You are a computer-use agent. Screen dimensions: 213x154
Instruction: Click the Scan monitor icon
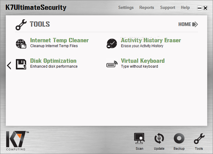(x=139, y=138)
